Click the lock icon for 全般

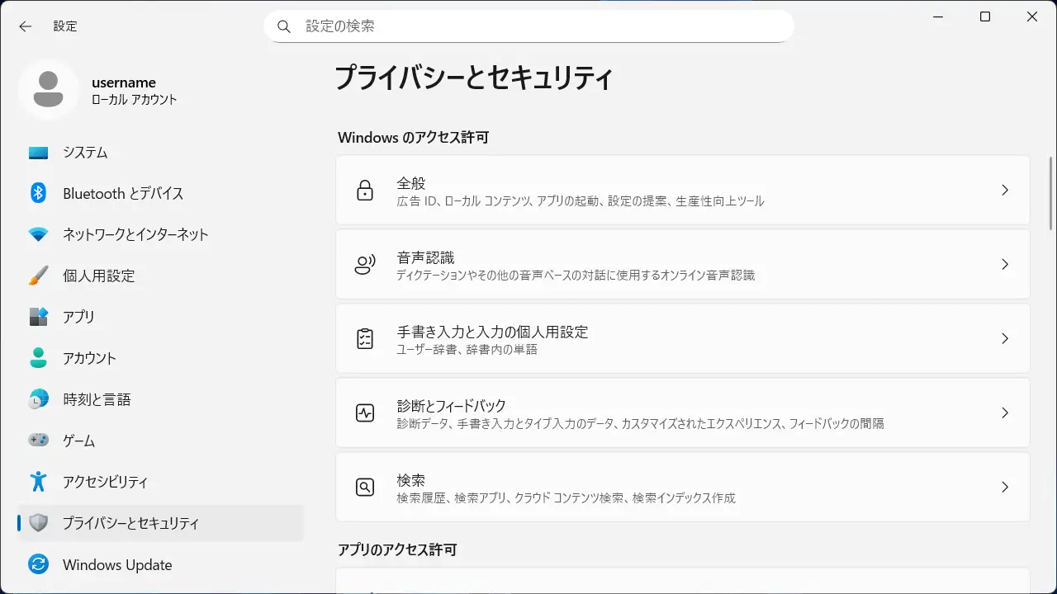pos(365,190)
